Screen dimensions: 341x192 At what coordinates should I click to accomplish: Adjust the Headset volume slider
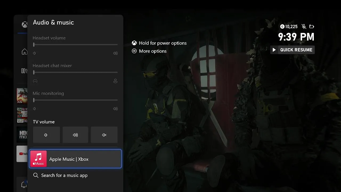[75, 45]
